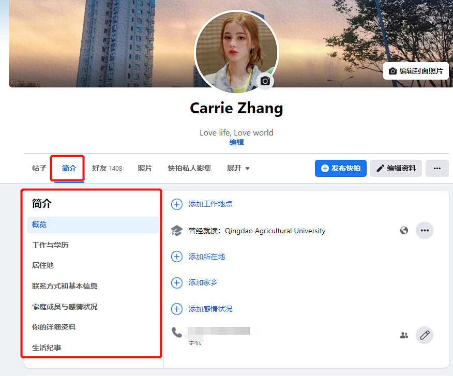This screenshot has width=453, height=376.
Task: Open 家庭成员与感情状况 section
Action: 64,306
